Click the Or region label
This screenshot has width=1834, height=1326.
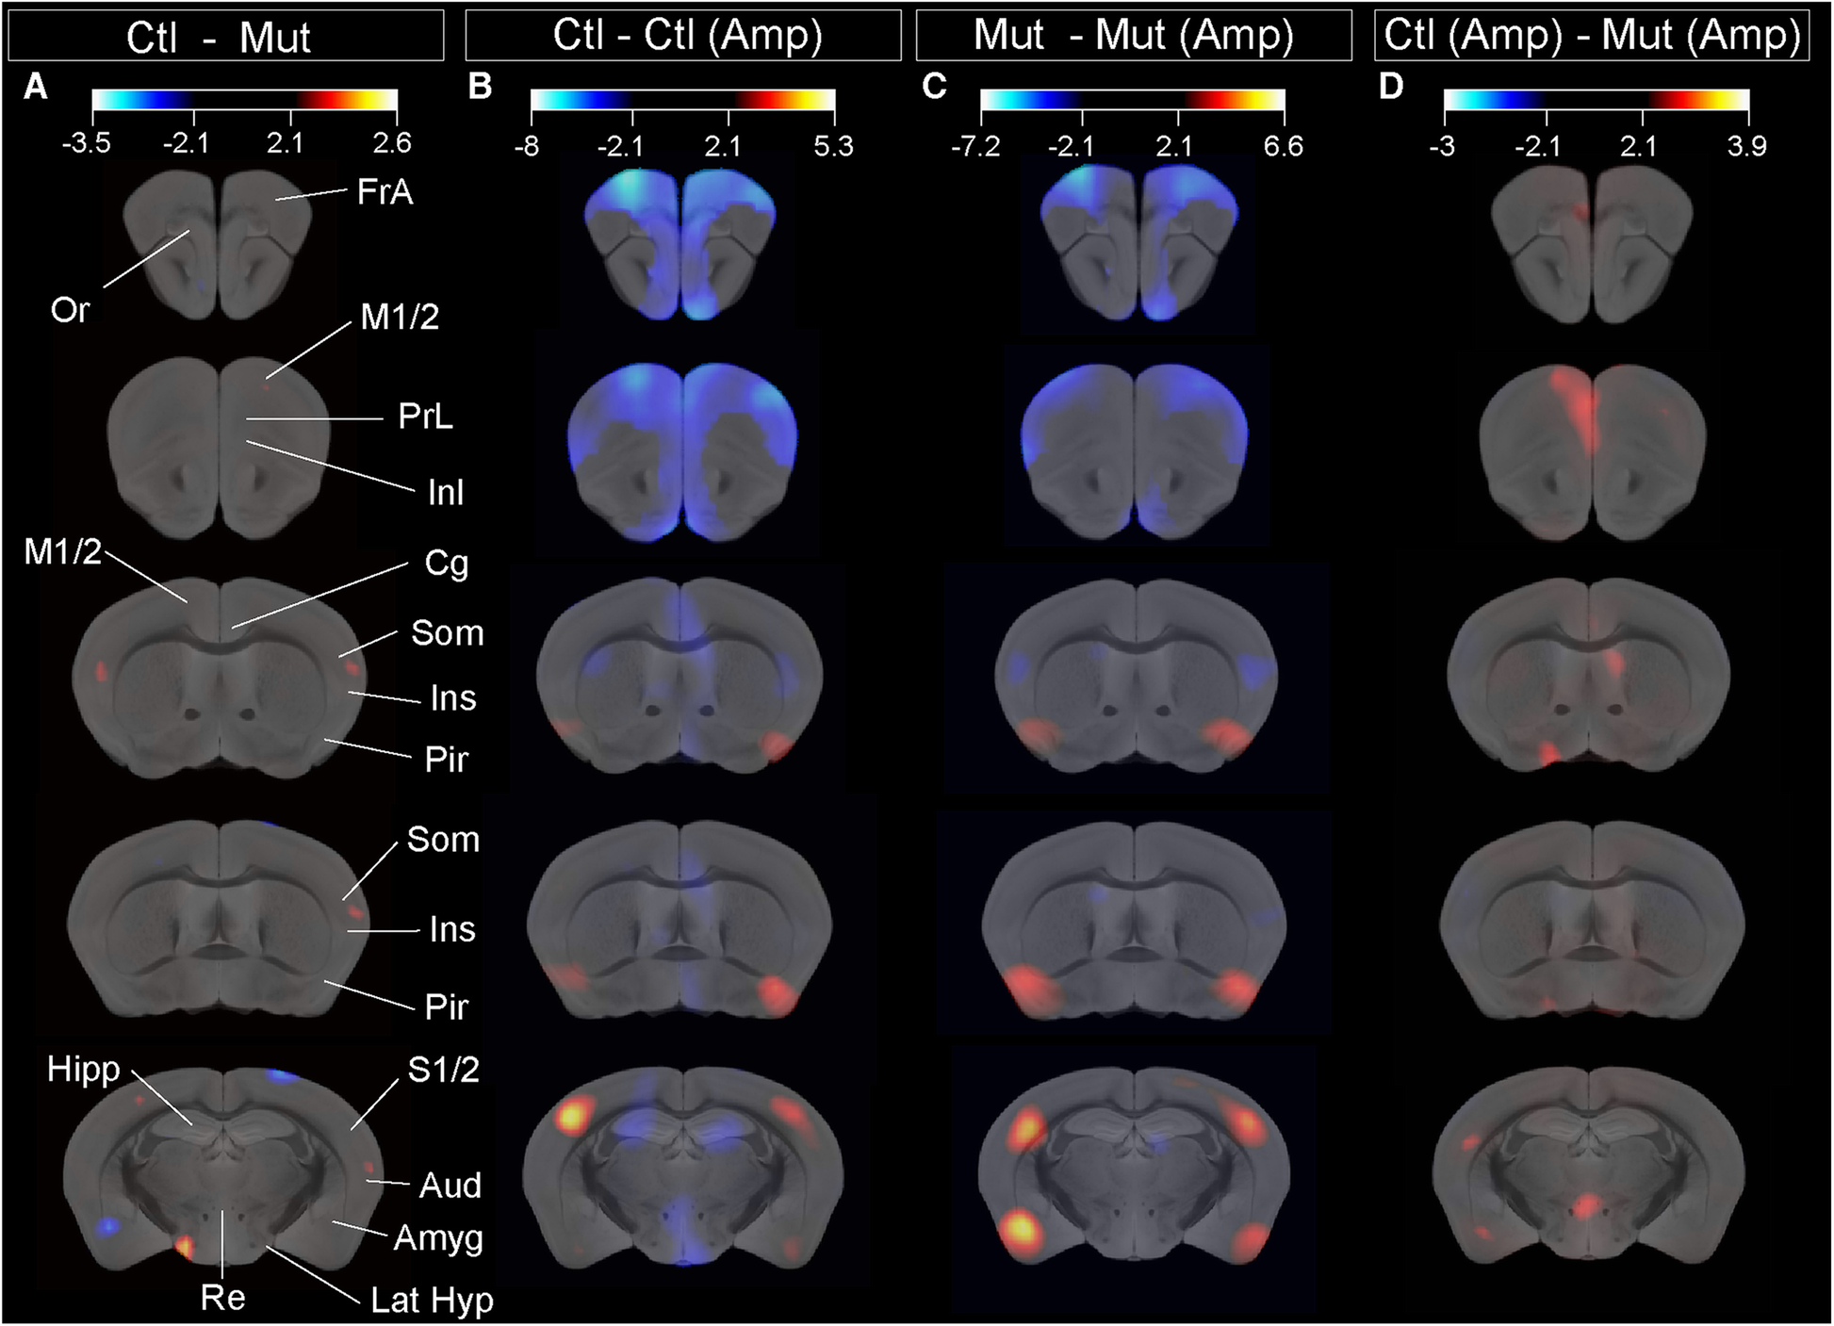70,309
